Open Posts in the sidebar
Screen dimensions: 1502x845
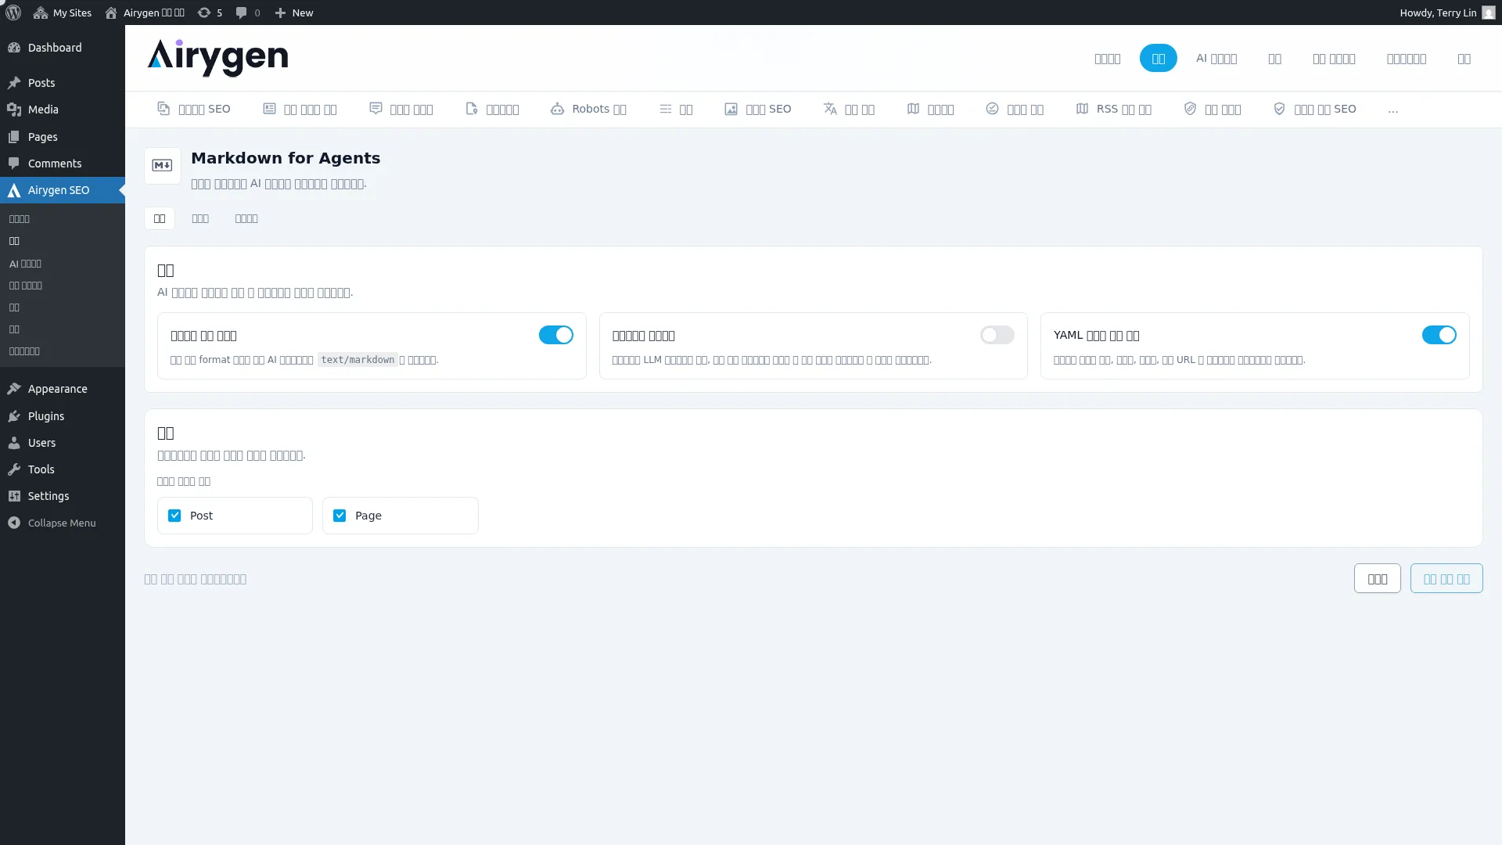[63, 83]
